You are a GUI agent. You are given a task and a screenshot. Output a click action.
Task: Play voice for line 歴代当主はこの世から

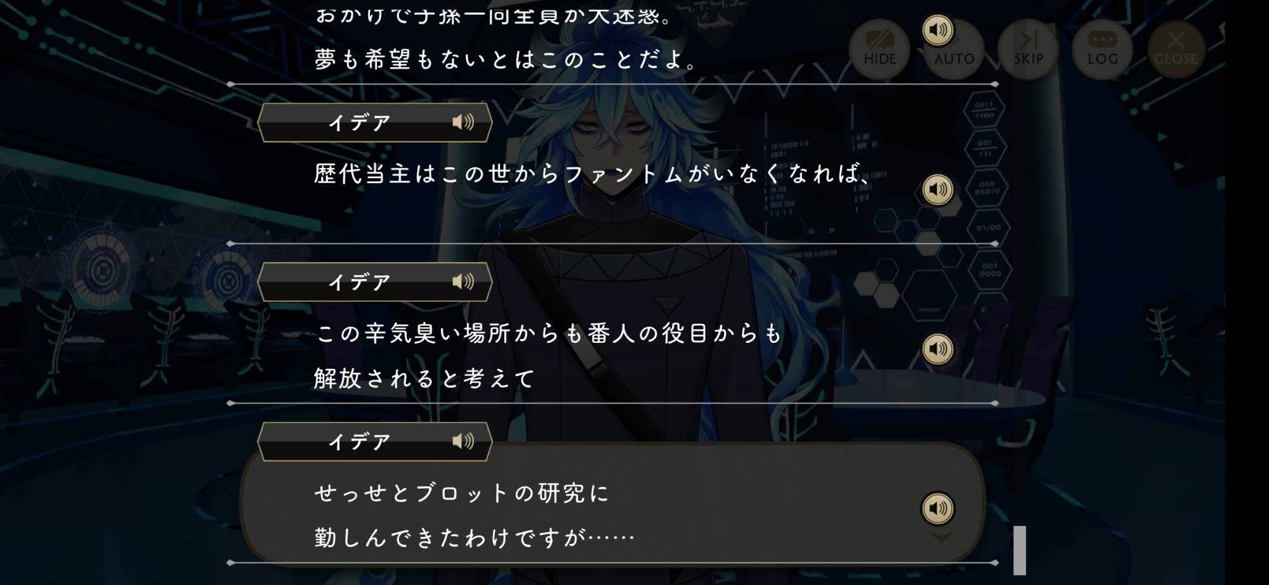click(x=937, y=189)
